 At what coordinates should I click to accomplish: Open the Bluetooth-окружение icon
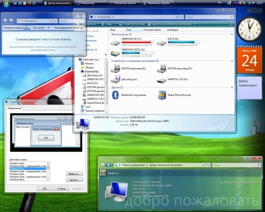115,94
